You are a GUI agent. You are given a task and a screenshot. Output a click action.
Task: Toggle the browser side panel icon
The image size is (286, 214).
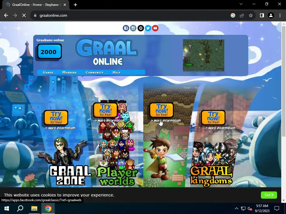262,16
